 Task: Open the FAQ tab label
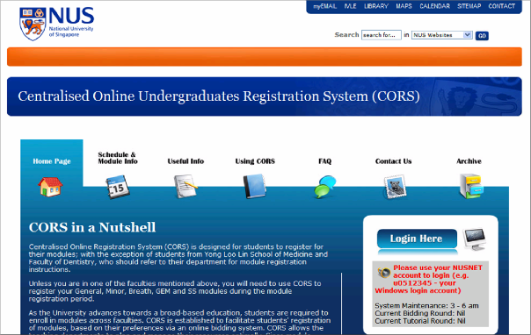pyautogui.click(x=324, y=161)
